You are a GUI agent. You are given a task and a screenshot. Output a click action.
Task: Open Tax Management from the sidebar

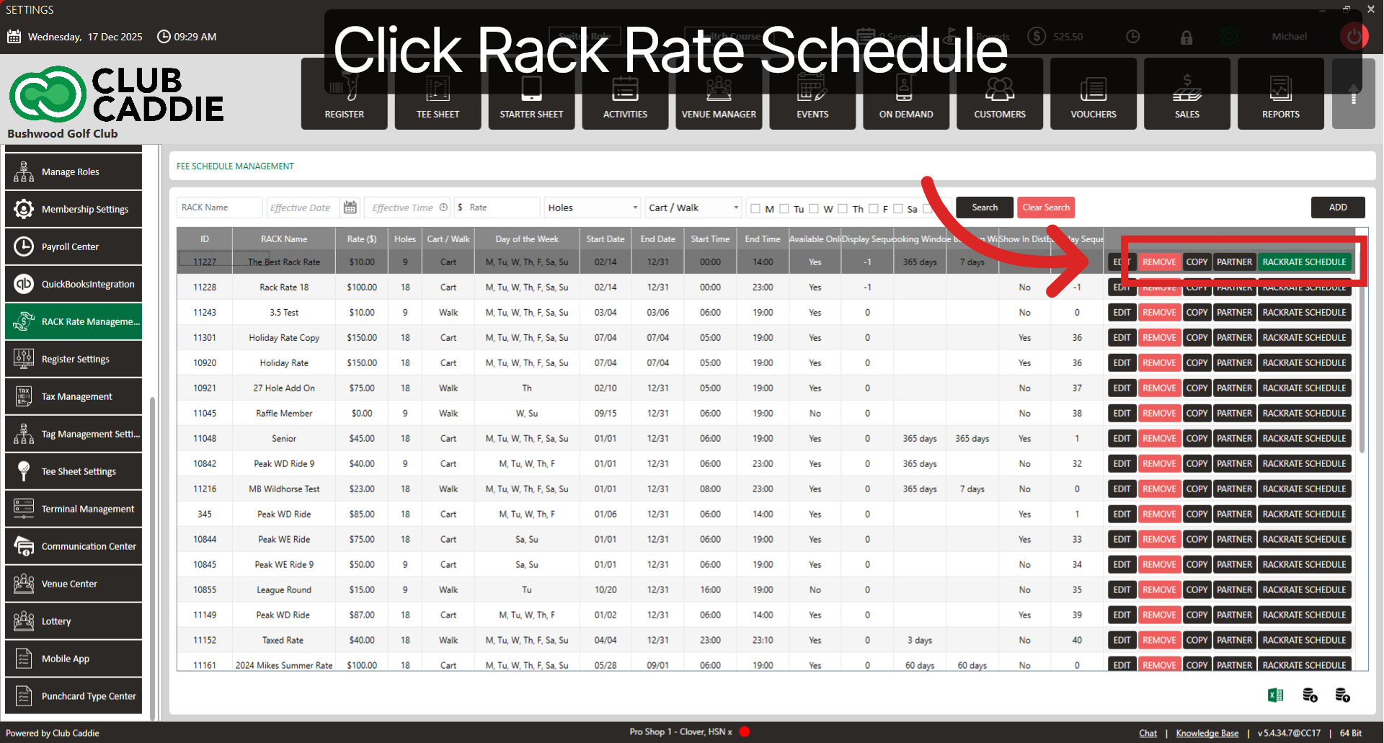tap(73, 396)
